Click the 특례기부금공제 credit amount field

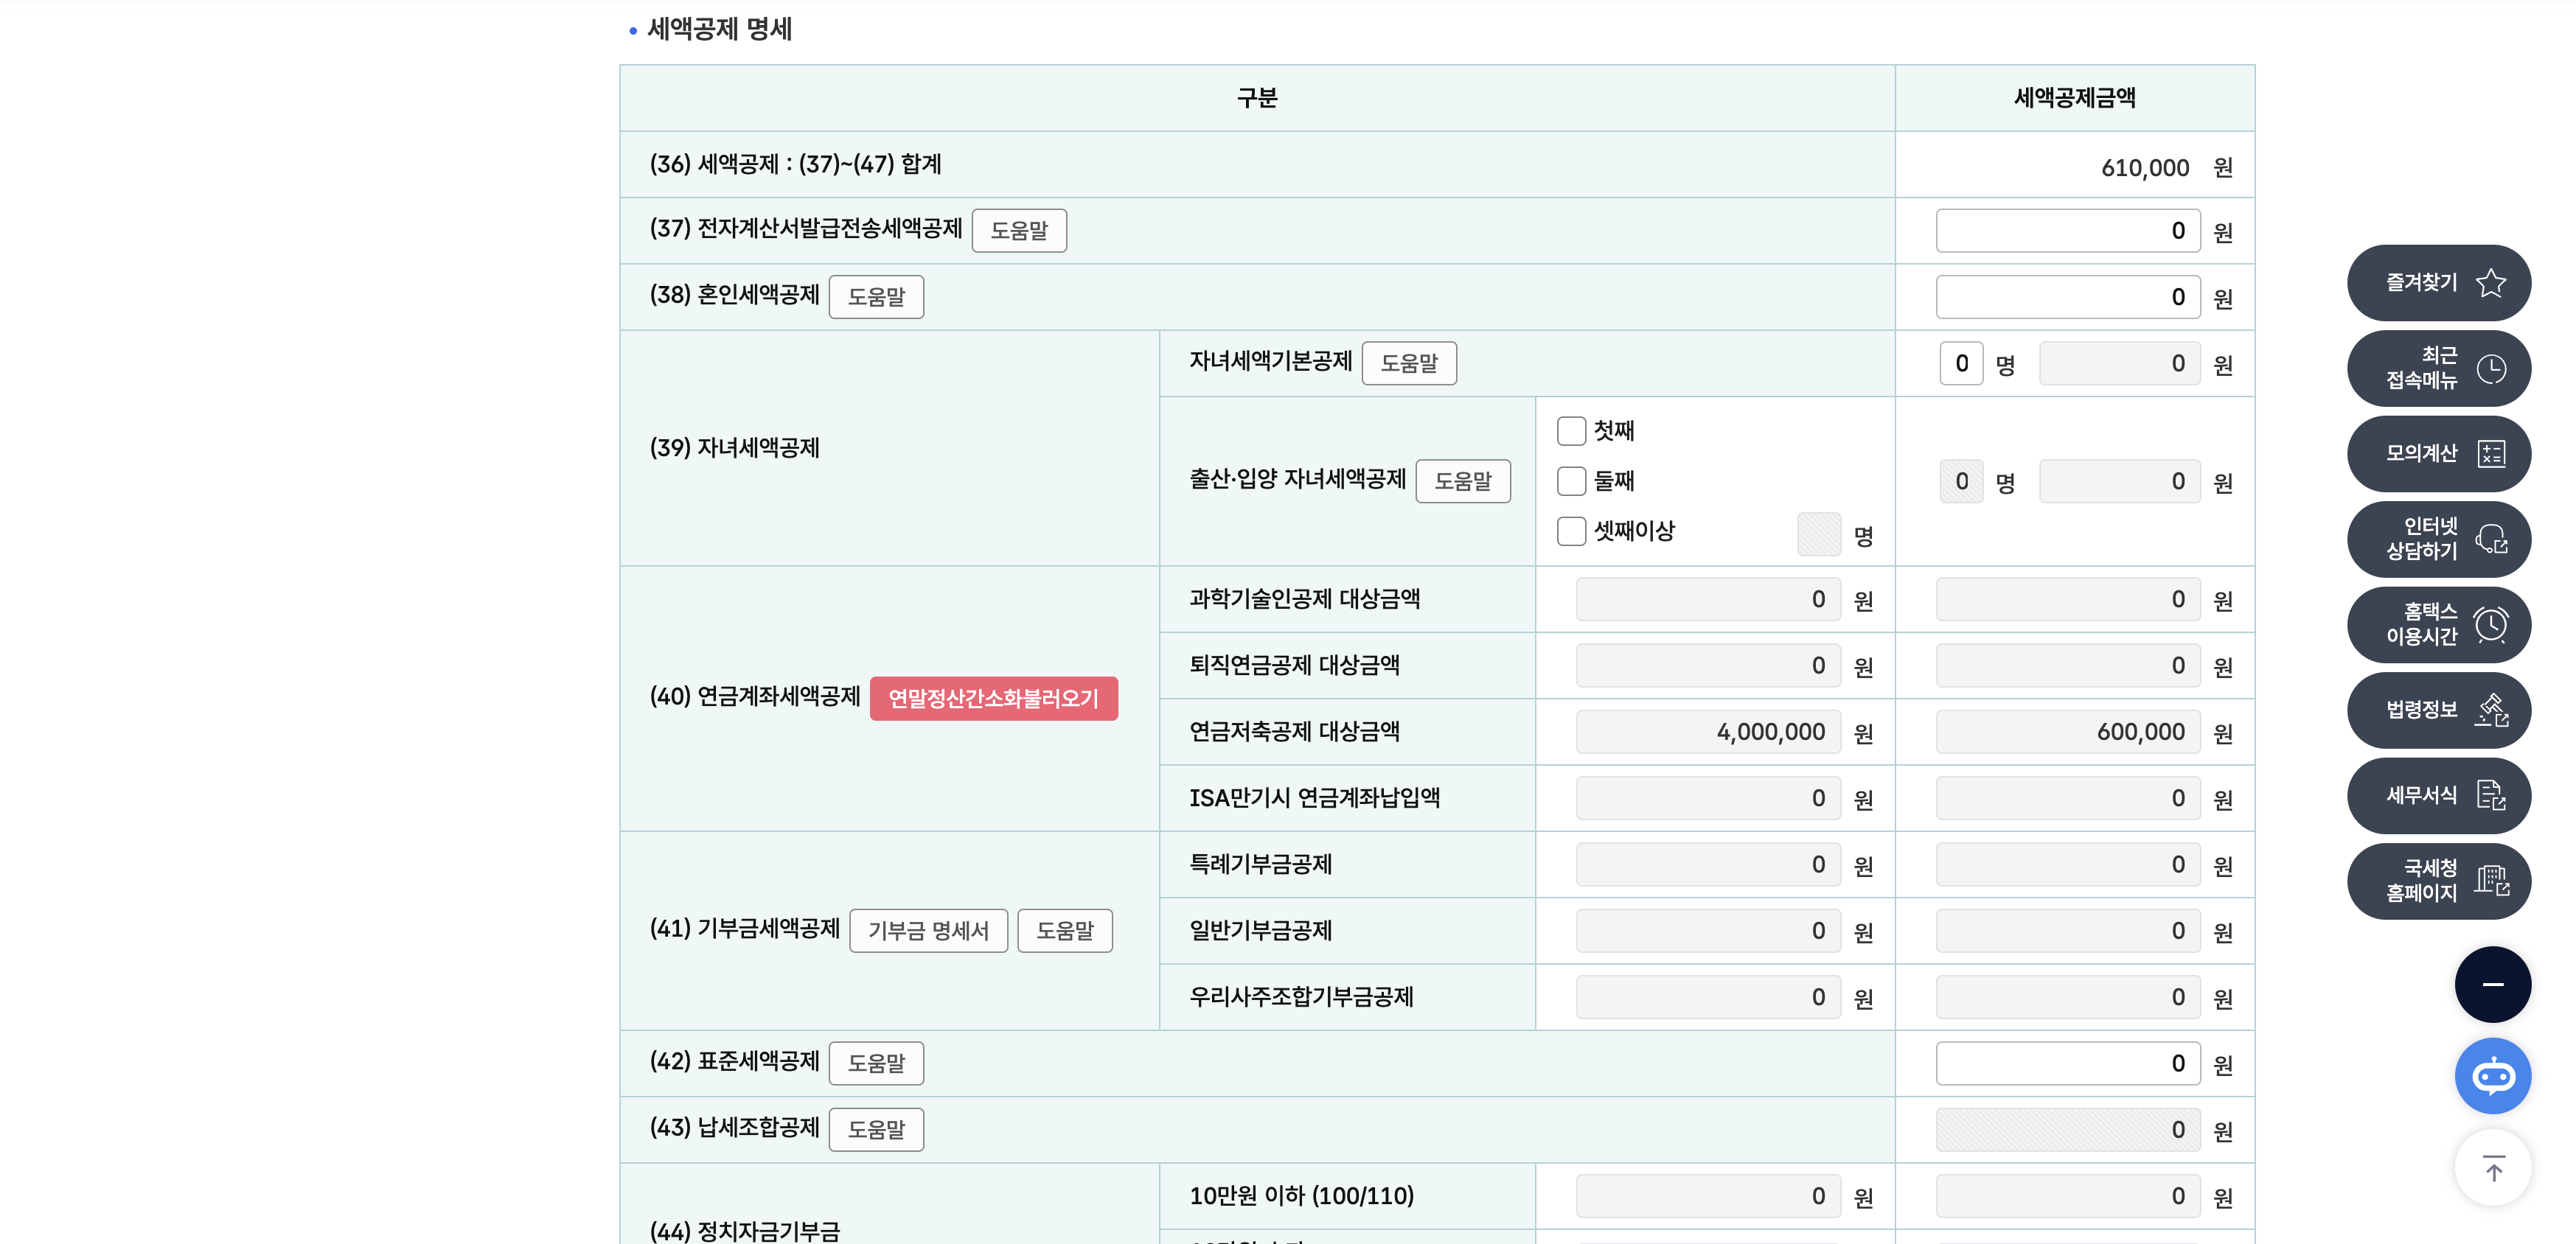[x=2068, y=864]
